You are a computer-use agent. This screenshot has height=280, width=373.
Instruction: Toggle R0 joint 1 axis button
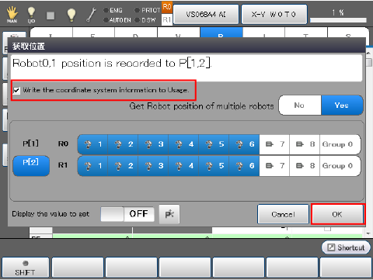tap(92, 144)
